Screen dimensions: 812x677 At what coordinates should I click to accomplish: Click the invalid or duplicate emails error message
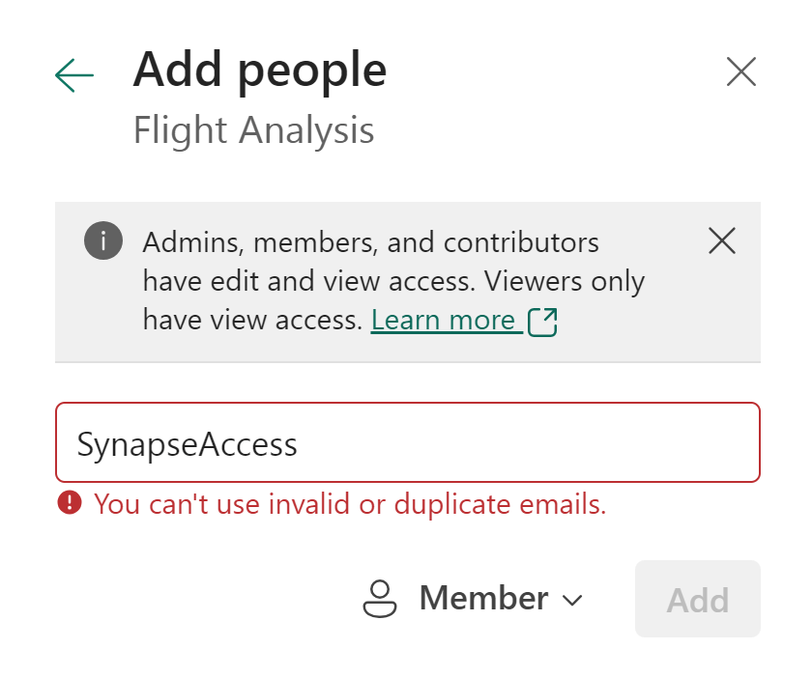point(350,503)
